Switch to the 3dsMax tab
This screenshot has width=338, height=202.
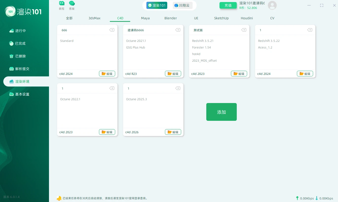[94, 18]
